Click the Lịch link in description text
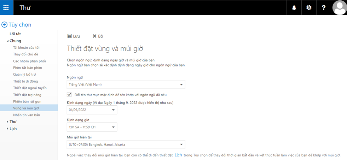The height and width of the screenshot is (160, 347). 178,155
